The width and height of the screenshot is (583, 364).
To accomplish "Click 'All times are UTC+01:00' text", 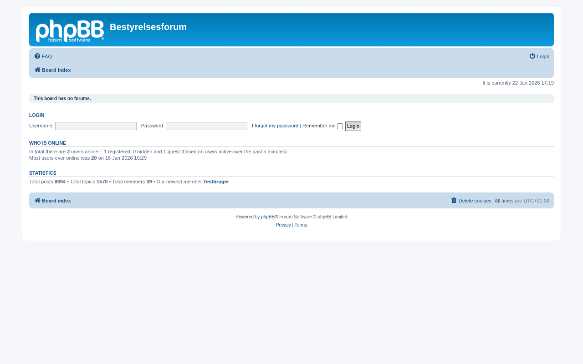I will click(x=522, y=201).
